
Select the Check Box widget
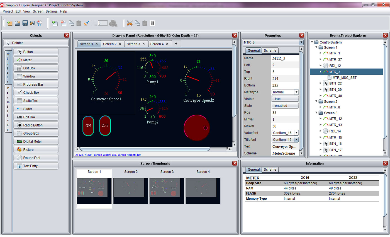click(36, 93)
